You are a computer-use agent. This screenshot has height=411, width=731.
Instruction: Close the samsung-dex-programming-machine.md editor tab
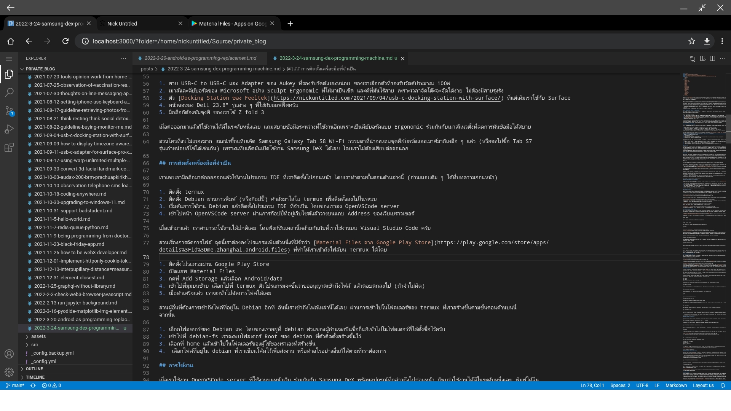coord(402,59)
